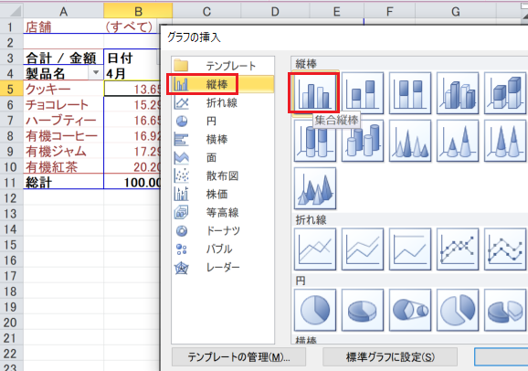
Task: Open the 製品名 filter dropdown arrow
Action: (96, 73)
